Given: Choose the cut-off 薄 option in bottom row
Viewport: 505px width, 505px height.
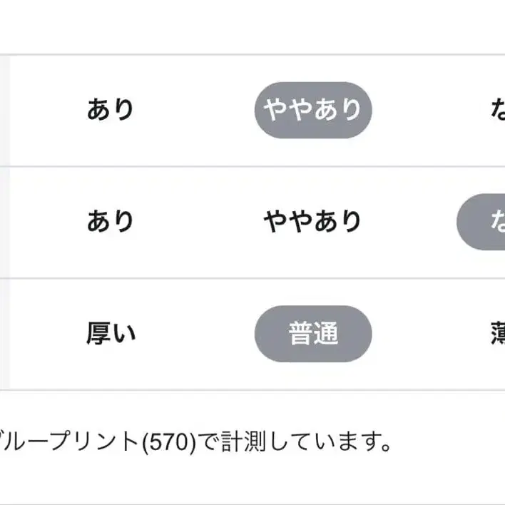Looking at the screenshot, I should point(497,333).
